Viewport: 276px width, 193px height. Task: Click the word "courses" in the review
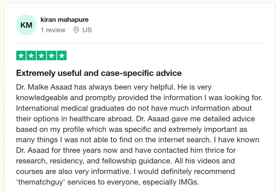[29, 171]
